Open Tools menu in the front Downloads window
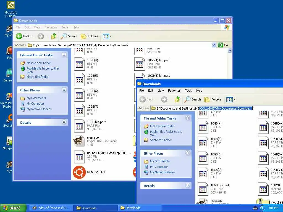 pos(188,91)
